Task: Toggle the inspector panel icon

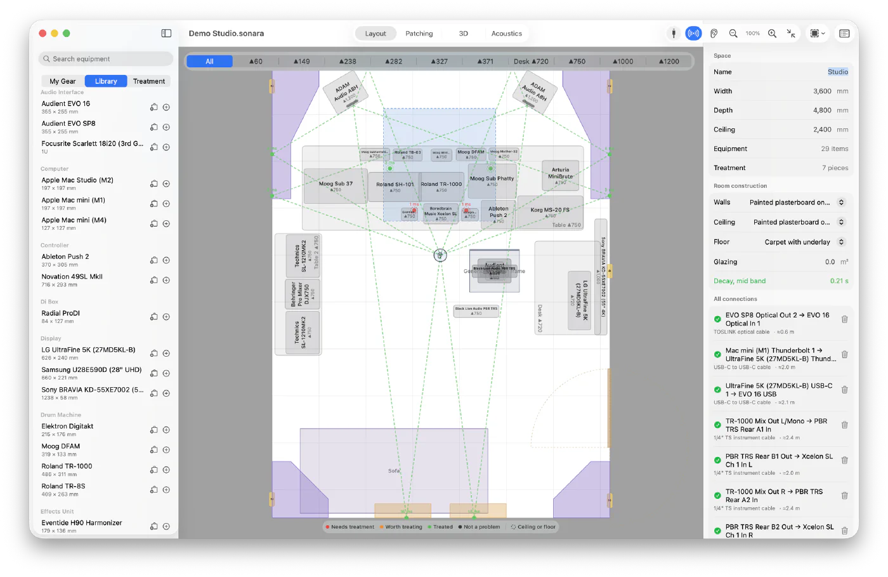Action: pos(844,33)
